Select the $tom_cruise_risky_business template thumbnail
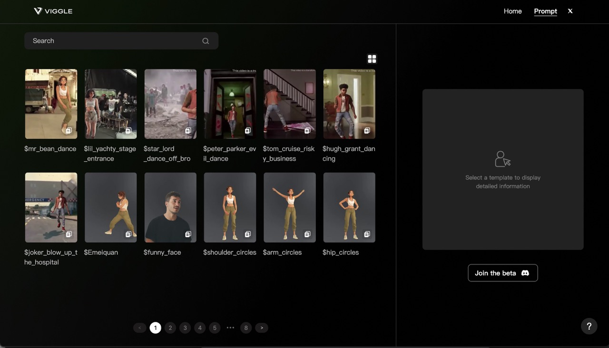Screen dimensions: 609x348 click(x=289, y=104)
